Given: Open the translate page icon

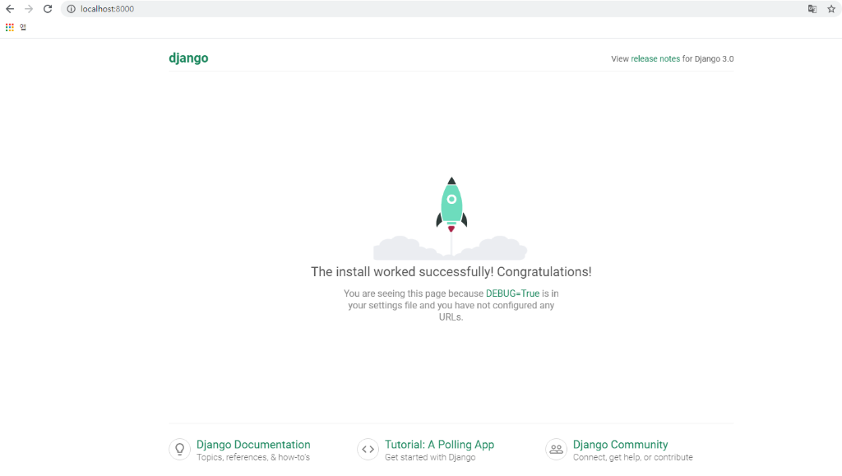Looking at the screenshot, I should [x=812, y=9].
